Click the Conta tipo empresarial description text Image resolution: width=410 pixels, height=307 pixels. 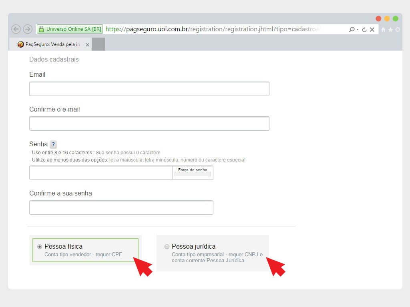point(217,257)
